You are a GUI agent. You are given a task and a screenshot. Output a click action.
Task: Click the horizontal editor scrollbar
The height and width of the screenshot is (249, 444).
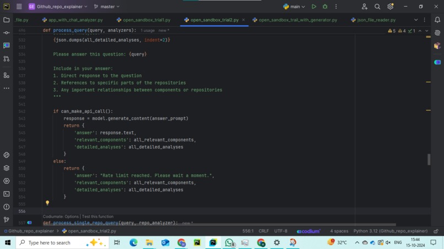[219, 225]
